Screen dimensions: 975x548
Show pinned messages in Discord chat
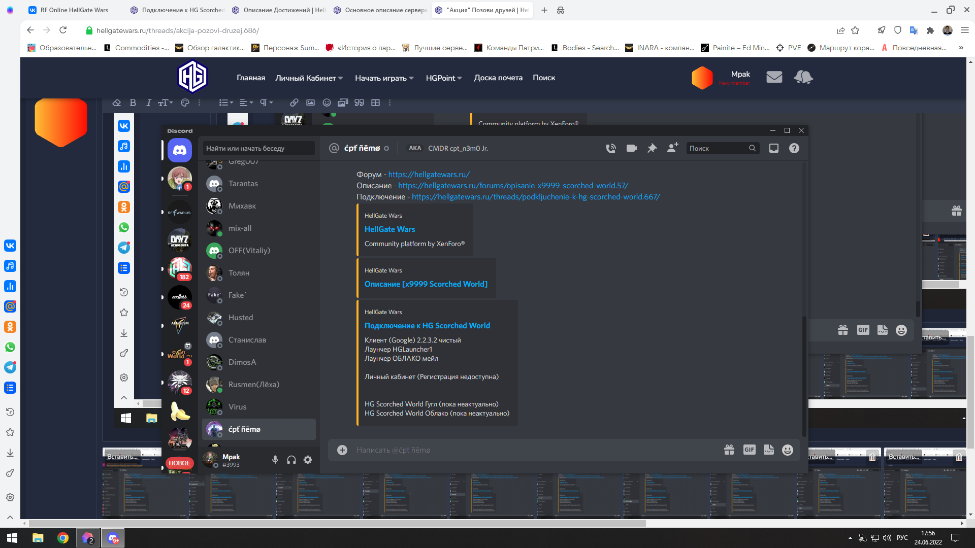tap(652, 148)
